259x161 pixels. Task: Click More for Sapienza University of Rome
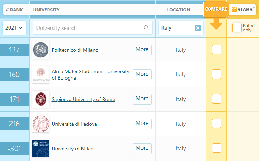coord(142,99)
